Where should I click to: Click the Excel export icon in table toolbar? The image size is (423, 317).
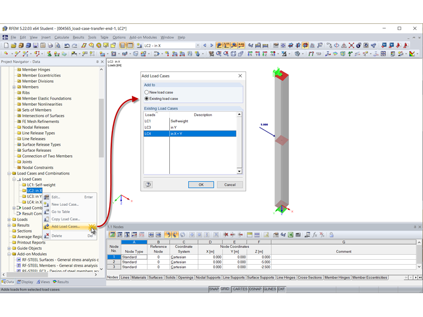[x=291, y=235]
